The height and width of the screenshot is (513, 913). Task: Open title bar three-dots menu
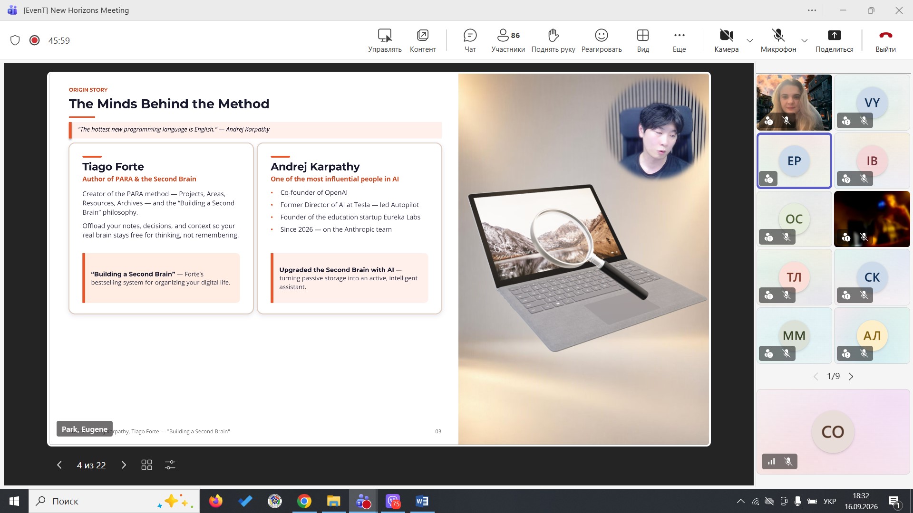[812, 10]
